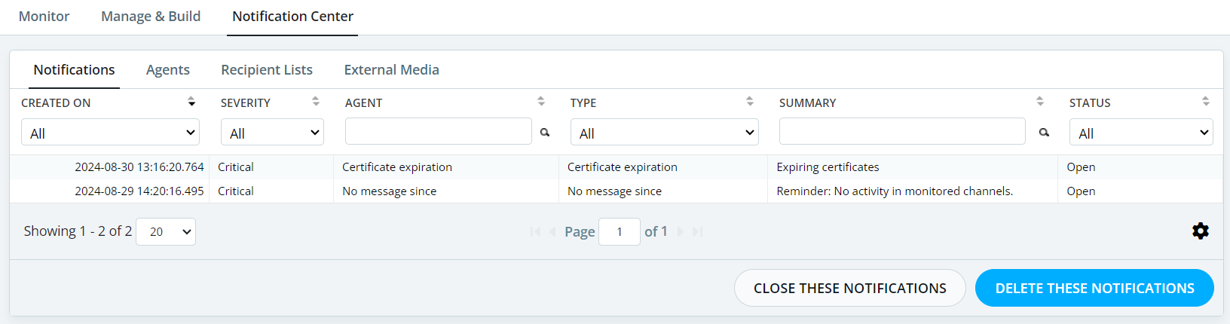
Task: Sort by the CREATED ON column arrows
Action: (x=191, y=102)
